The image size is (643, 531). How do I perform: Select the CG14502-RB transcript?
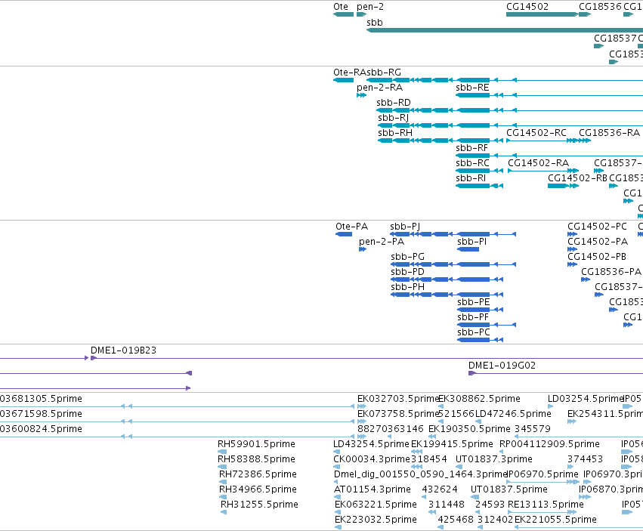(x=563, y=186)
